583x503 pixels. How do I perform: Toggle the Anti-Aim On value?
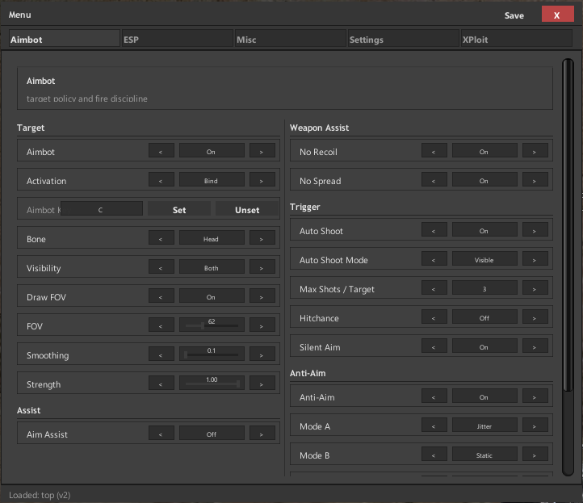(x=484, y=396)
